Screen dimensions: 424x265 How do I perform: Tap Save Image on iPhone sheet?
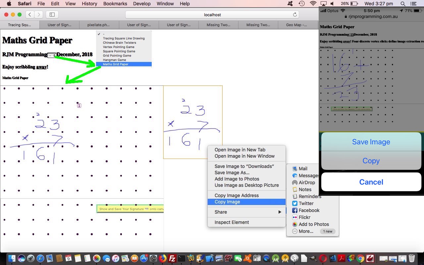[371, 142]
